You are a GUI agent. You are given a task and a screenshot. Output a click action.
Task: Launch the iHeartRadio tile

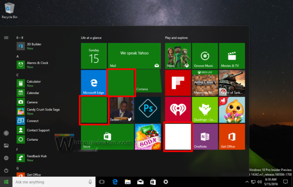click(178, 110)
